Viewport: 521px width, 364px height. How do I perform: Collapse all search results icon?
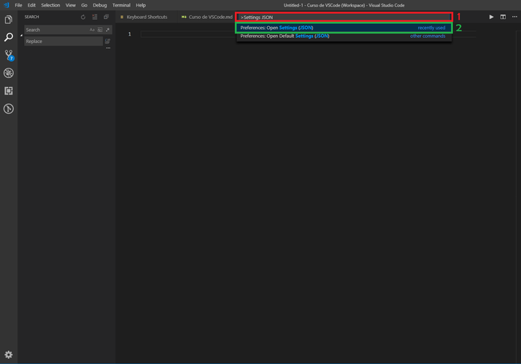(107, 17)
